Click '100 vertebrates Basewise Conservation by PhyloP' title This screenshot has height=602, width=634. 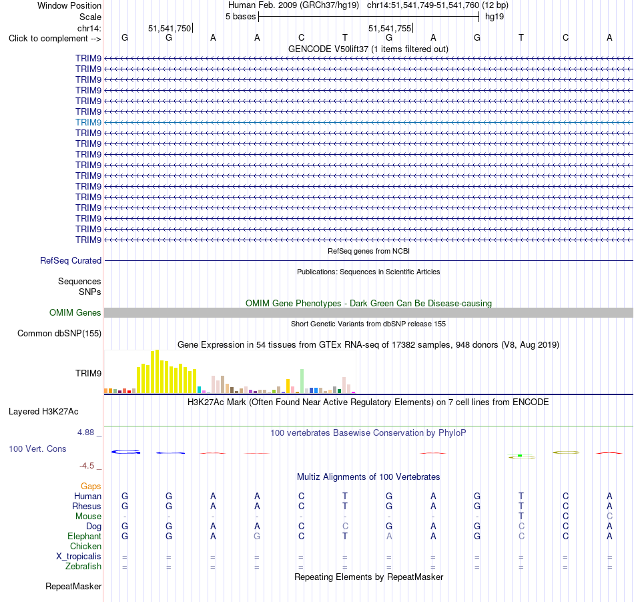(368, 433)
